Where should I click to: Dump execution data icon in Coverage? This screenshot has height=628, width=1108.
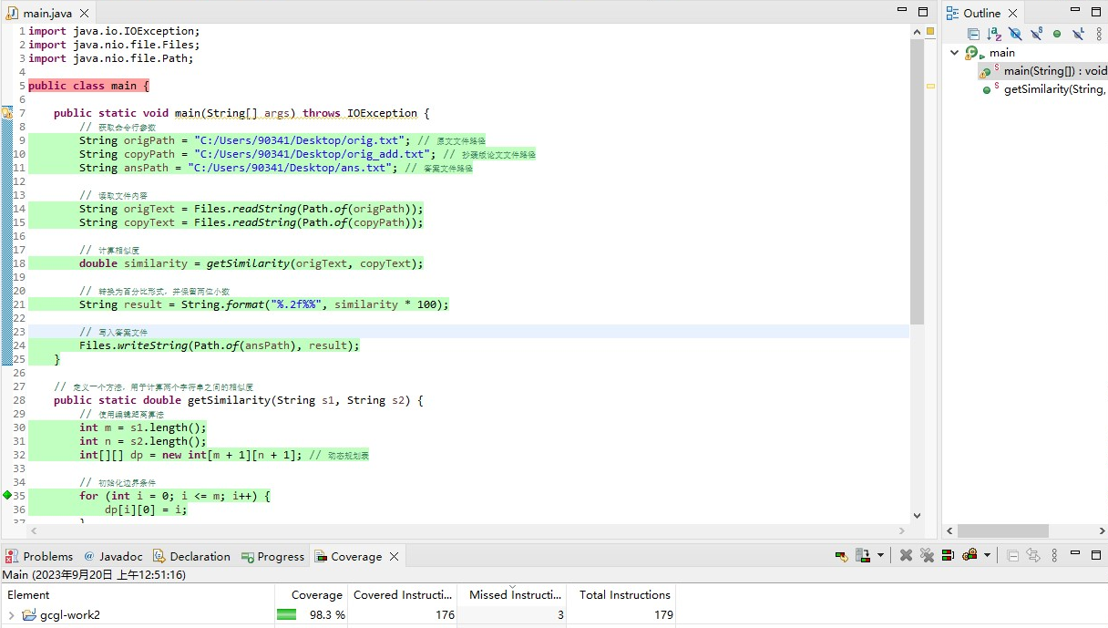point(862,555)
